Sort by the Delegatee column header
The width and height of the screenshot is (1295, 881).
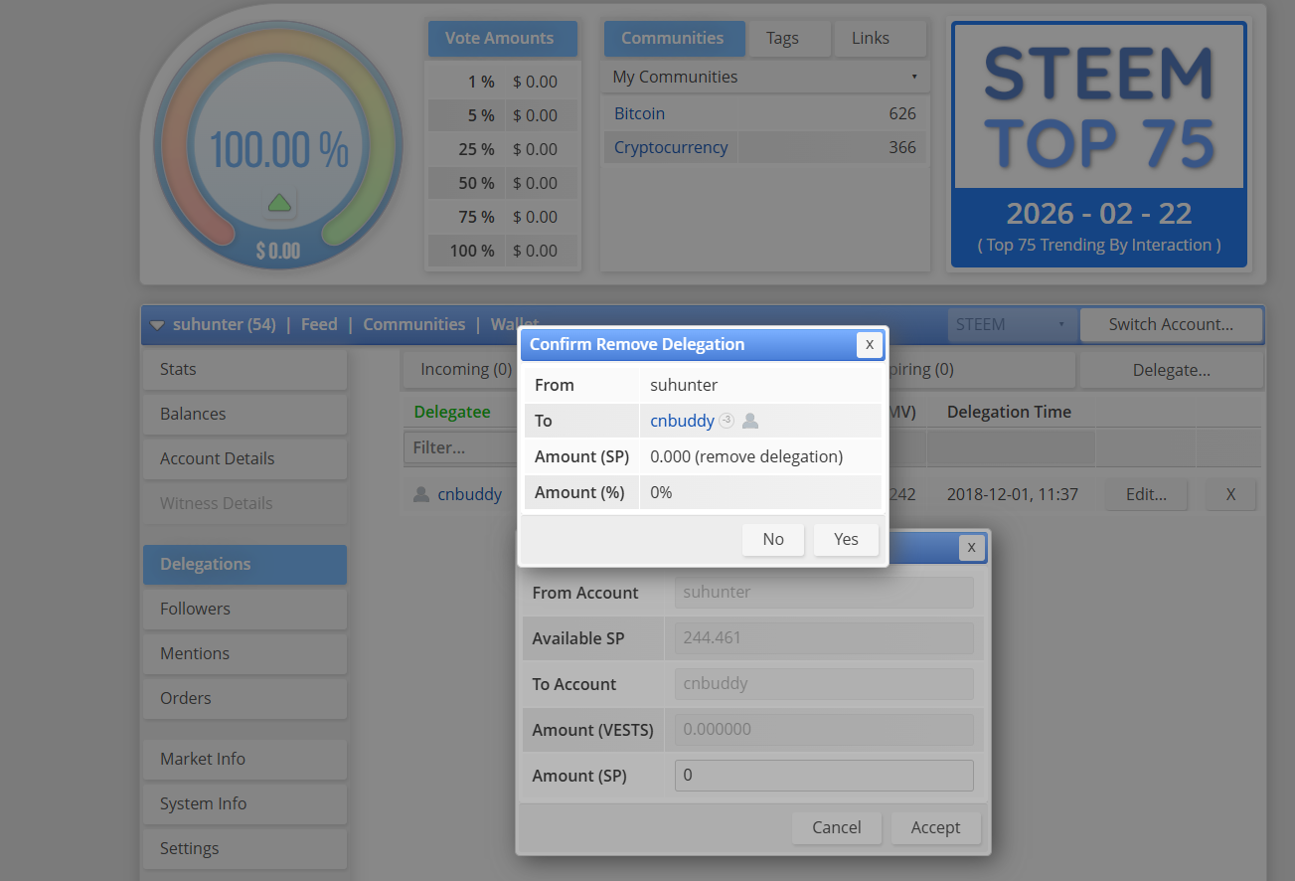(x=452, y=412)
